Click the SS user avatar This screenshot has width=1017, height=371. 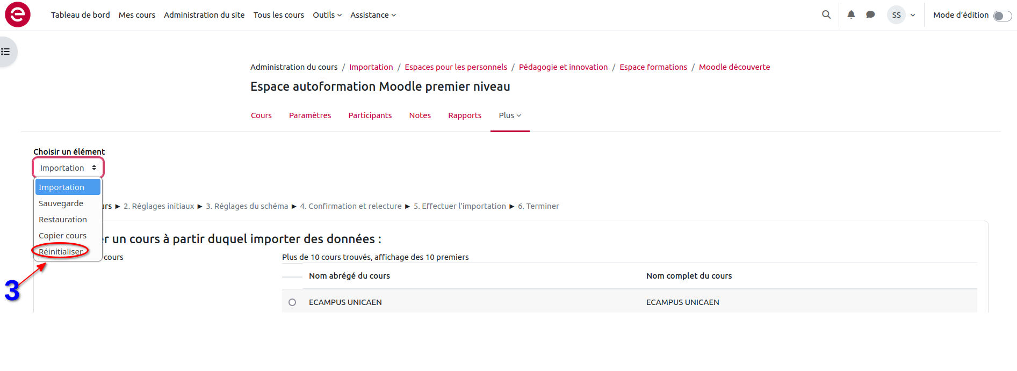tap(896, 15)
